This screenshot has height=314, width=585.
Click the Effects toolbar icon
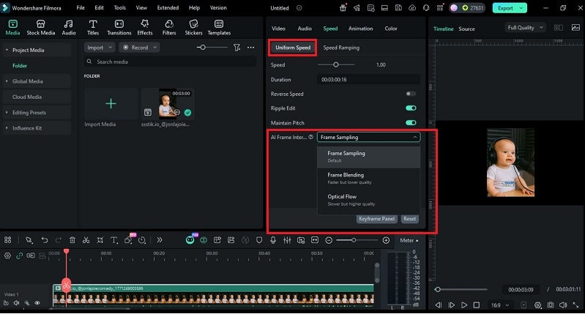click(x=145, y=28)
